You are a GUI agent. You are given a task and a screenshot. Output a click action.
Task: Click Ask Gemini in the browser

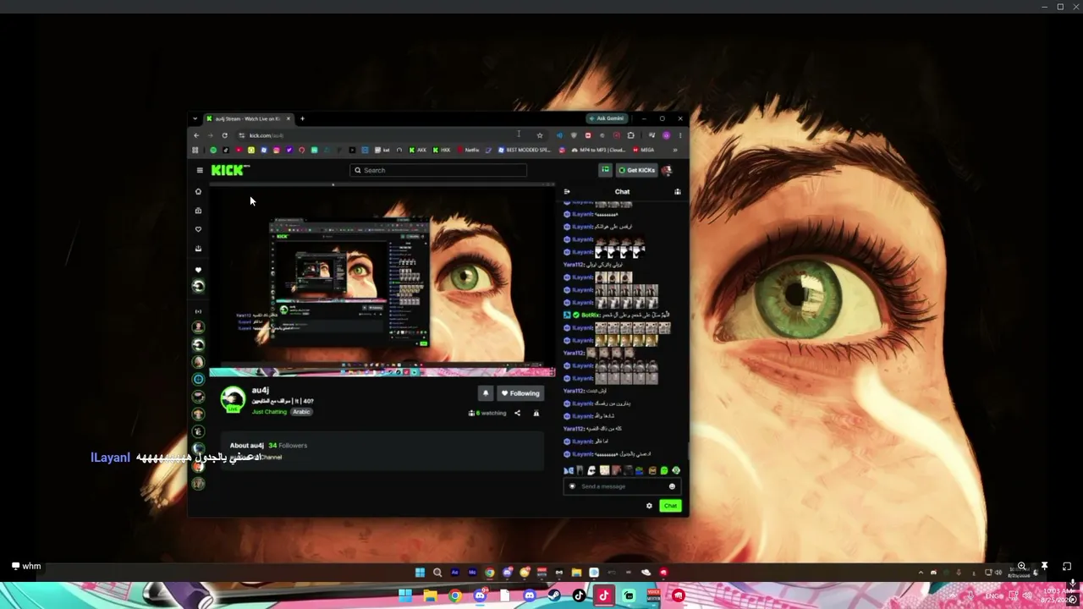607,118
